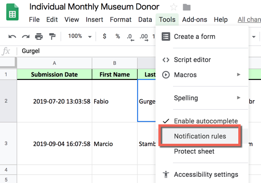Close the Tools menu
Viewport: 261px width, 183px height.
pos(167,20)
